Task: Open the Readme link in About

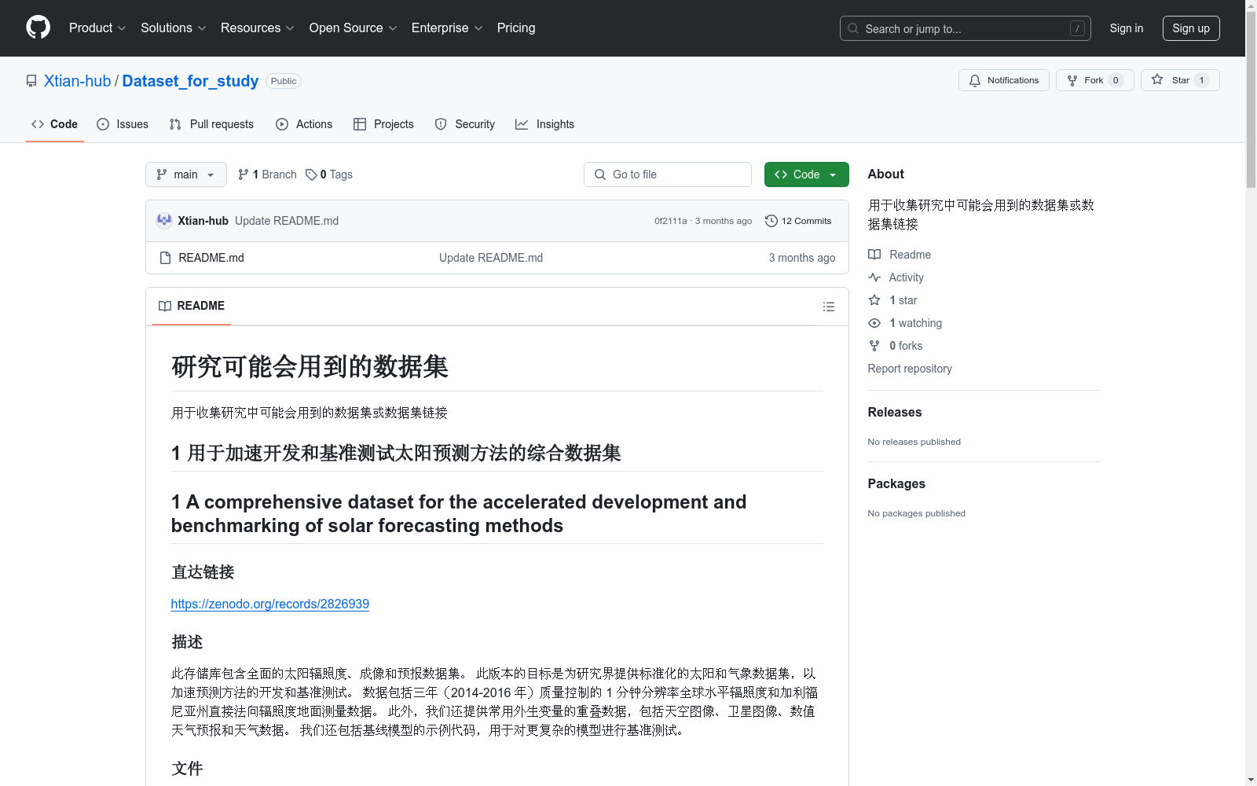Action: pyautogui.click(x=900, y=255)
